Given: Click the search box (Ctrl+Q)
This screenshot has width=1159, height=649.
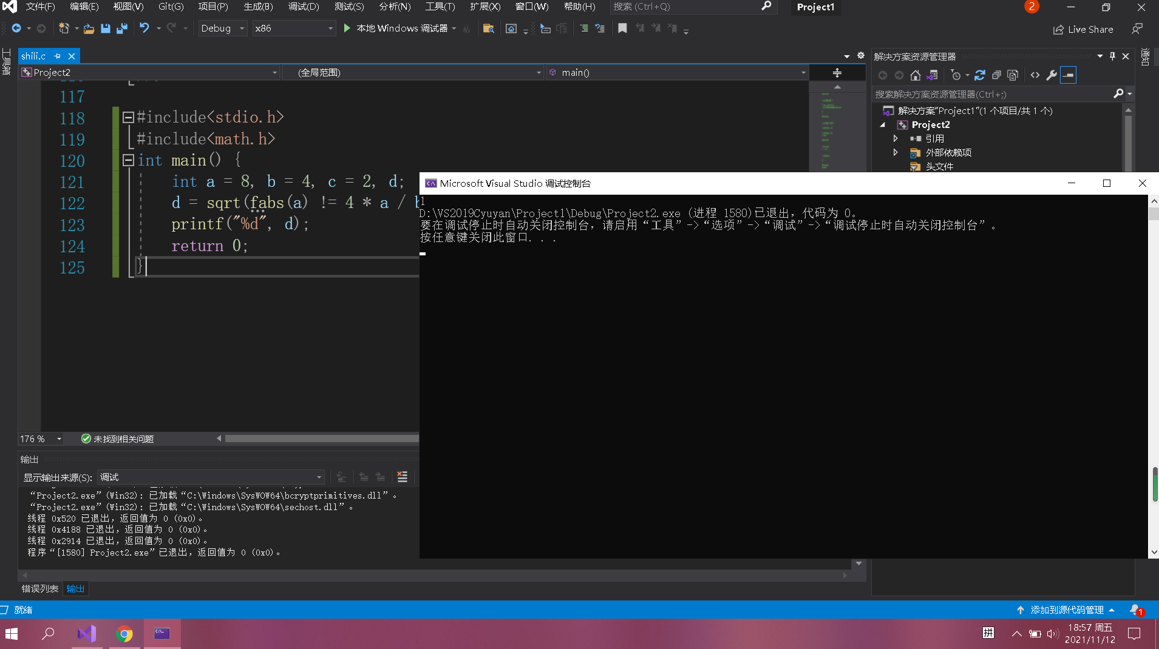Looking at the screenshot, I should tap(692, 7).
